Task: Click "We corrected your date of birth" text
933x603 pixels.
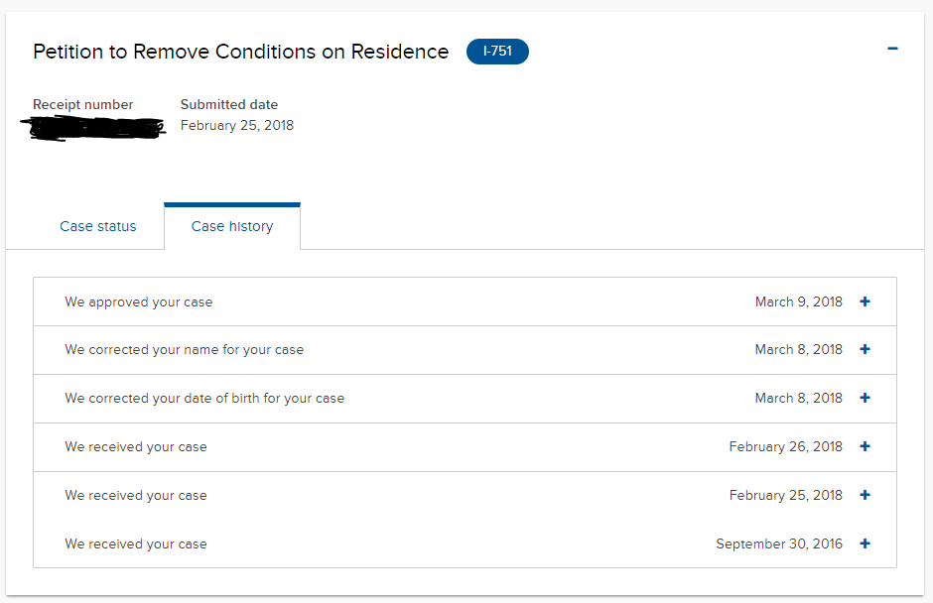Action: [204, 398]
